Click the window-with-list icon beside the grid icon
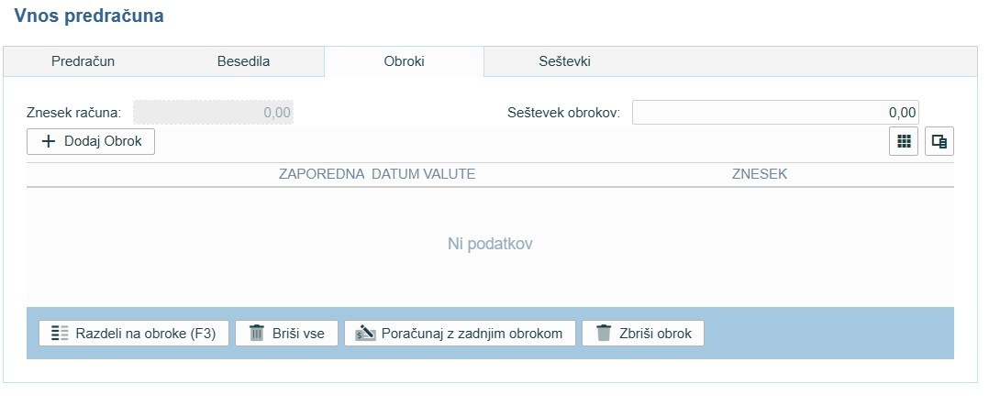This screenshot has width=989, height=417. [x=939, y=141]
